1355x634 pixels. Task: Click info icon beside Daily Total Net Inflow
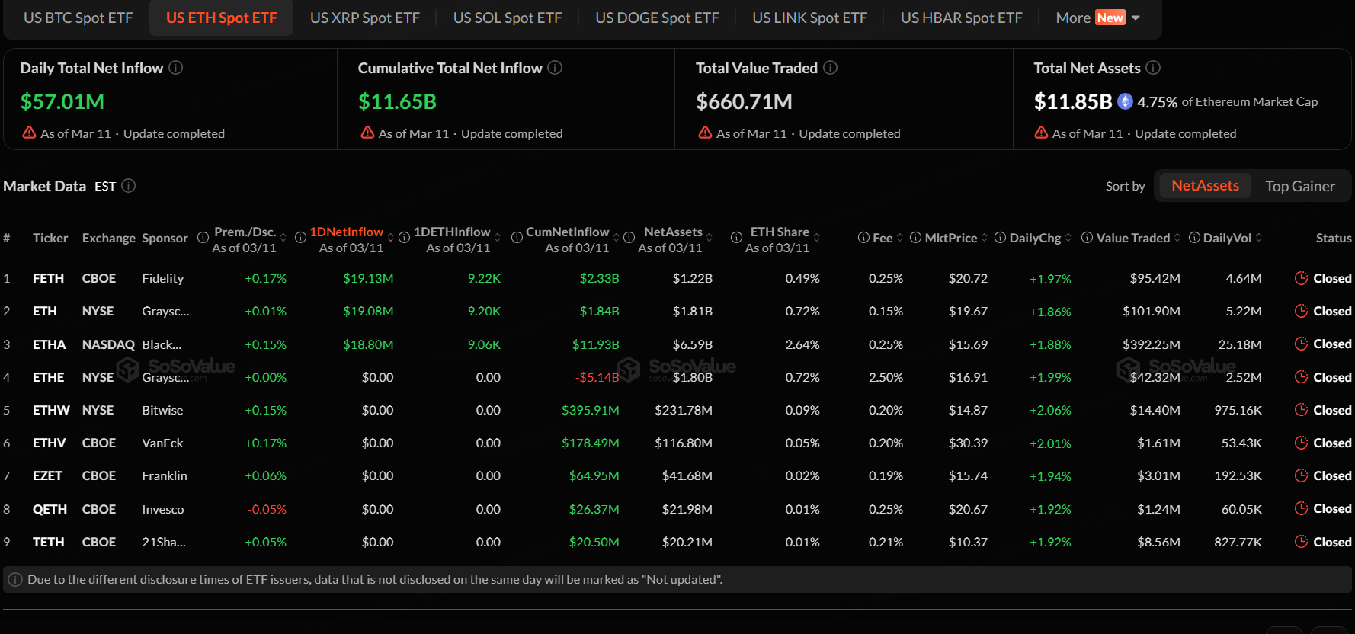point(175,68)
